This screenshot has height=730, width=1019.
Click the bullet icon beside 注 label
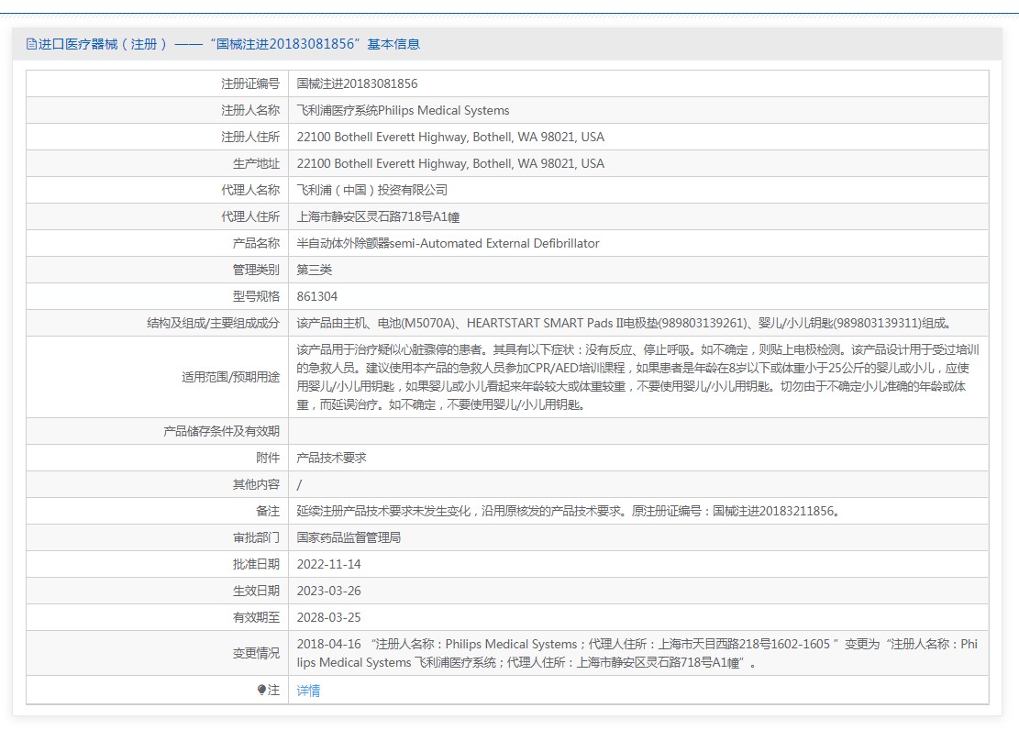tap(261, 690)
